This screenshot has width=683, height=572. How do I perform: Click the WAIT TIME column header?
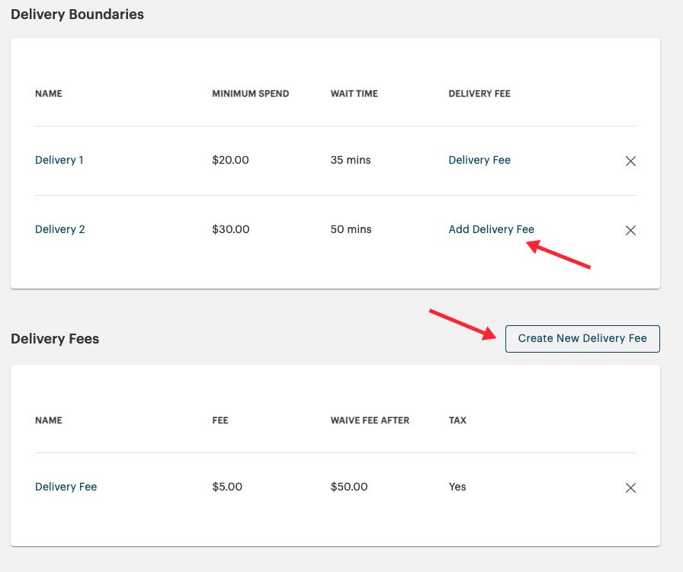click(x=353, y=94)
